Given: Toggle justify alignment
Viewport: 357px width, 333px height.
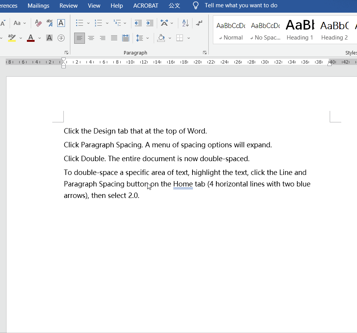Looking at the screenshot, I should click(x=114, y=38).
